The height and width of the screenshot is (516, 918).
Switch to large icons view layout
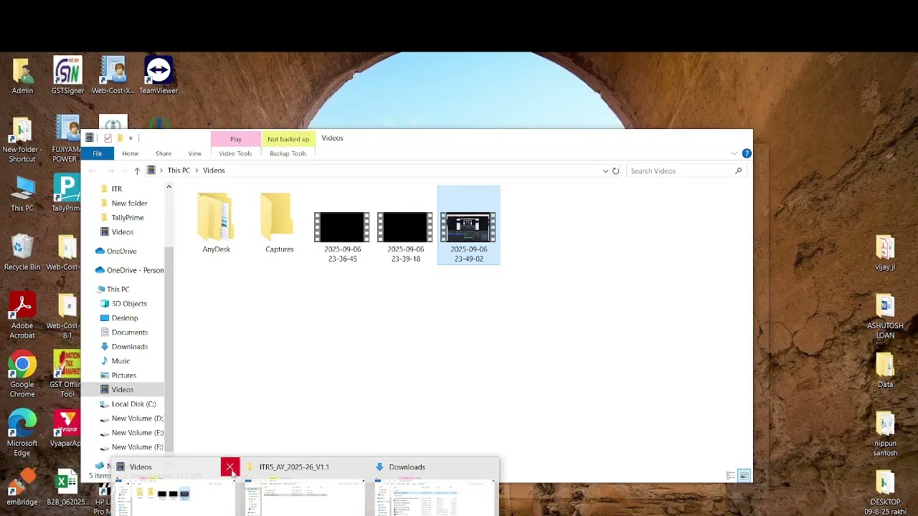coord(744,476)
